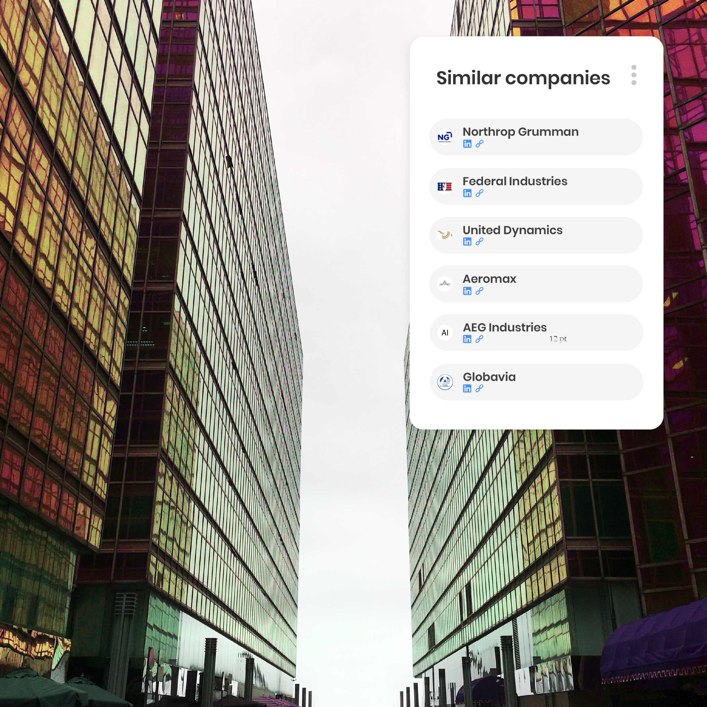The height and width of the screenshot is (707, 707).
Task: Click the AEG Industries AI avatar
Action: [445, 333]
